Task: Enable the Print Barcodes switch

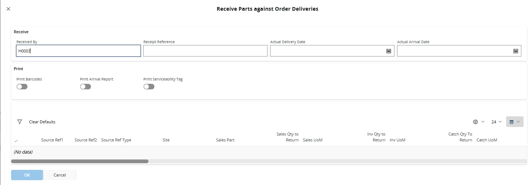Action: [22, 86]
